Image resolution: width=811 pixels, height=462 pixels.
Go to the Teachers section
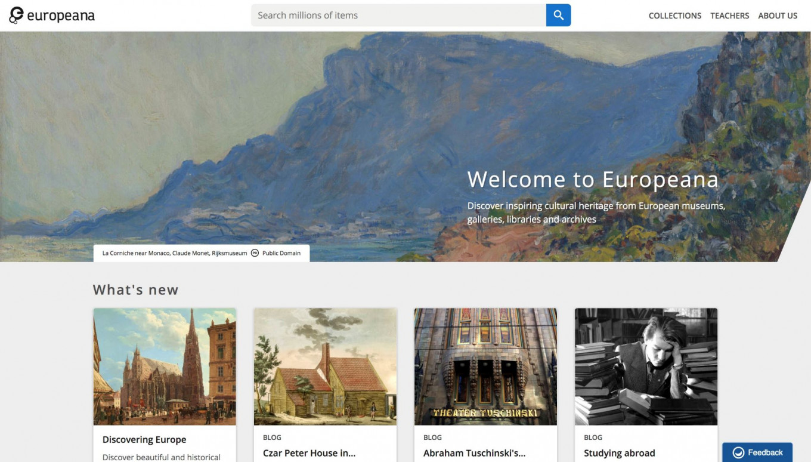pos(729,16)
